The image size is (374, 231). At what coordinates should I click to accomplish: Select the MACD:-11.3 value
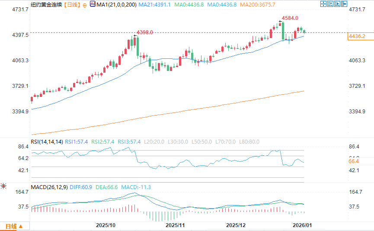pos(136,187)
